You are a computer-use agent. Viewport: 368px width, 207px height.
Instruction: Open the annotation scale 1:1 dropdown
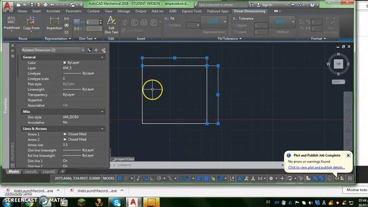point(262,179)
